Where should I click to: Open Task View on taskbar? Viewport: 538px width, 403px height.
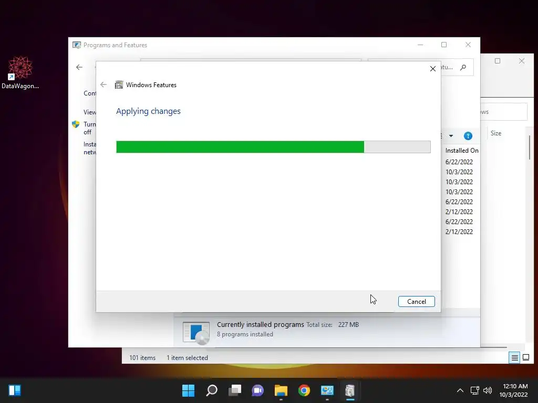point(235,390)
